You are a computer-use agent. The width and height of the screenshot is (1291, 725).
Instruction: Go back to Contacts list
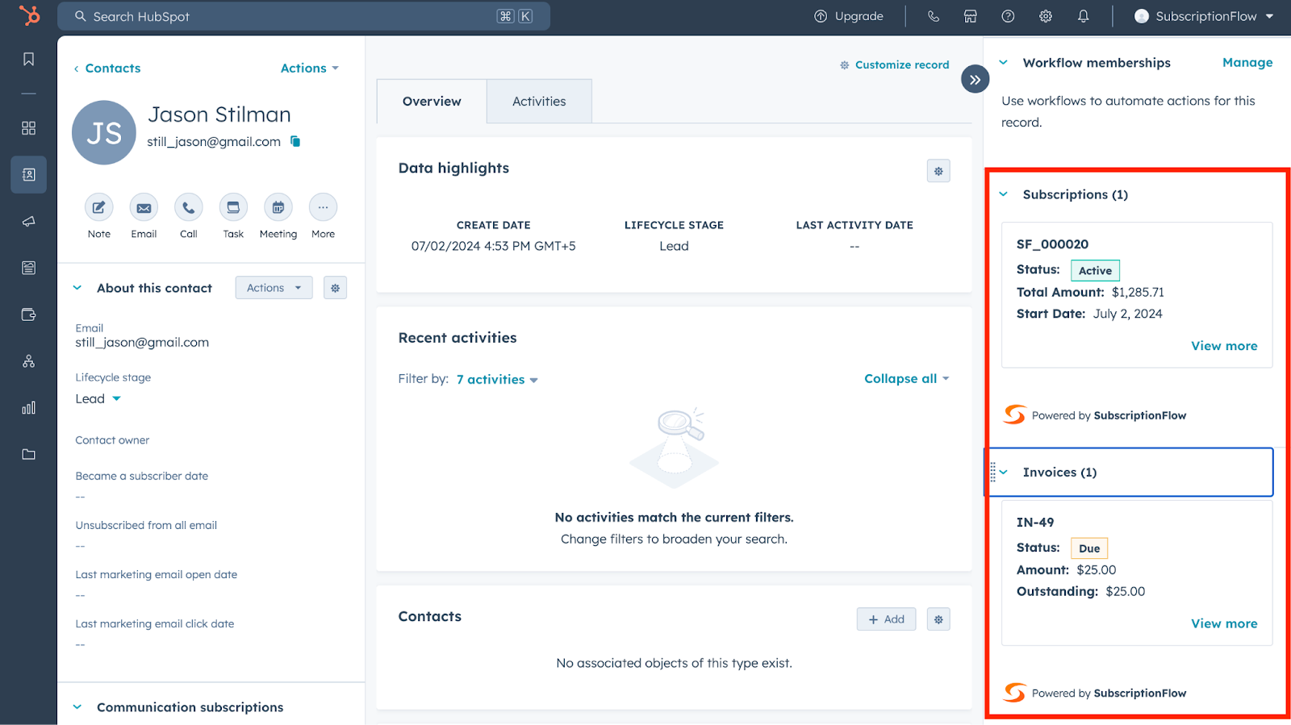point(107,69)
